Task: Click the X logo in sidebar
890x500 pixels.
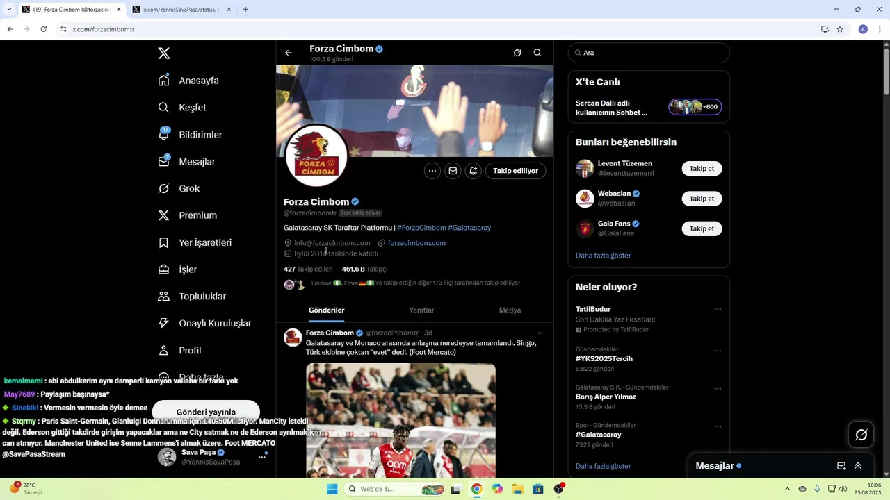Action: 164,53
